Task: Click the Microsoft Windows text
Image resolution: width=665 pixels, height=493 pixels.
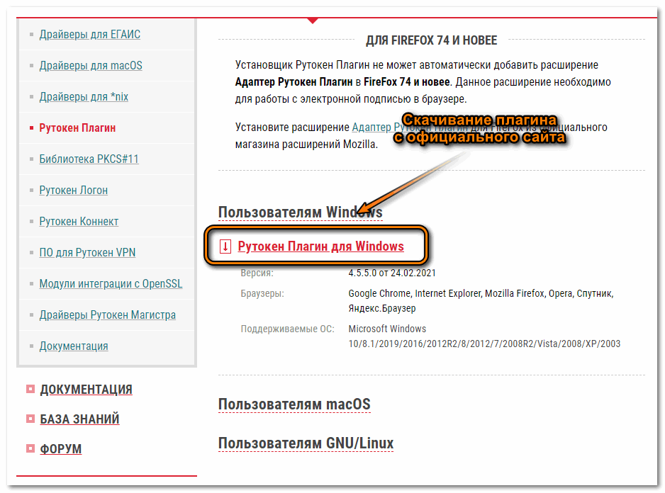Action: point(387,329)
